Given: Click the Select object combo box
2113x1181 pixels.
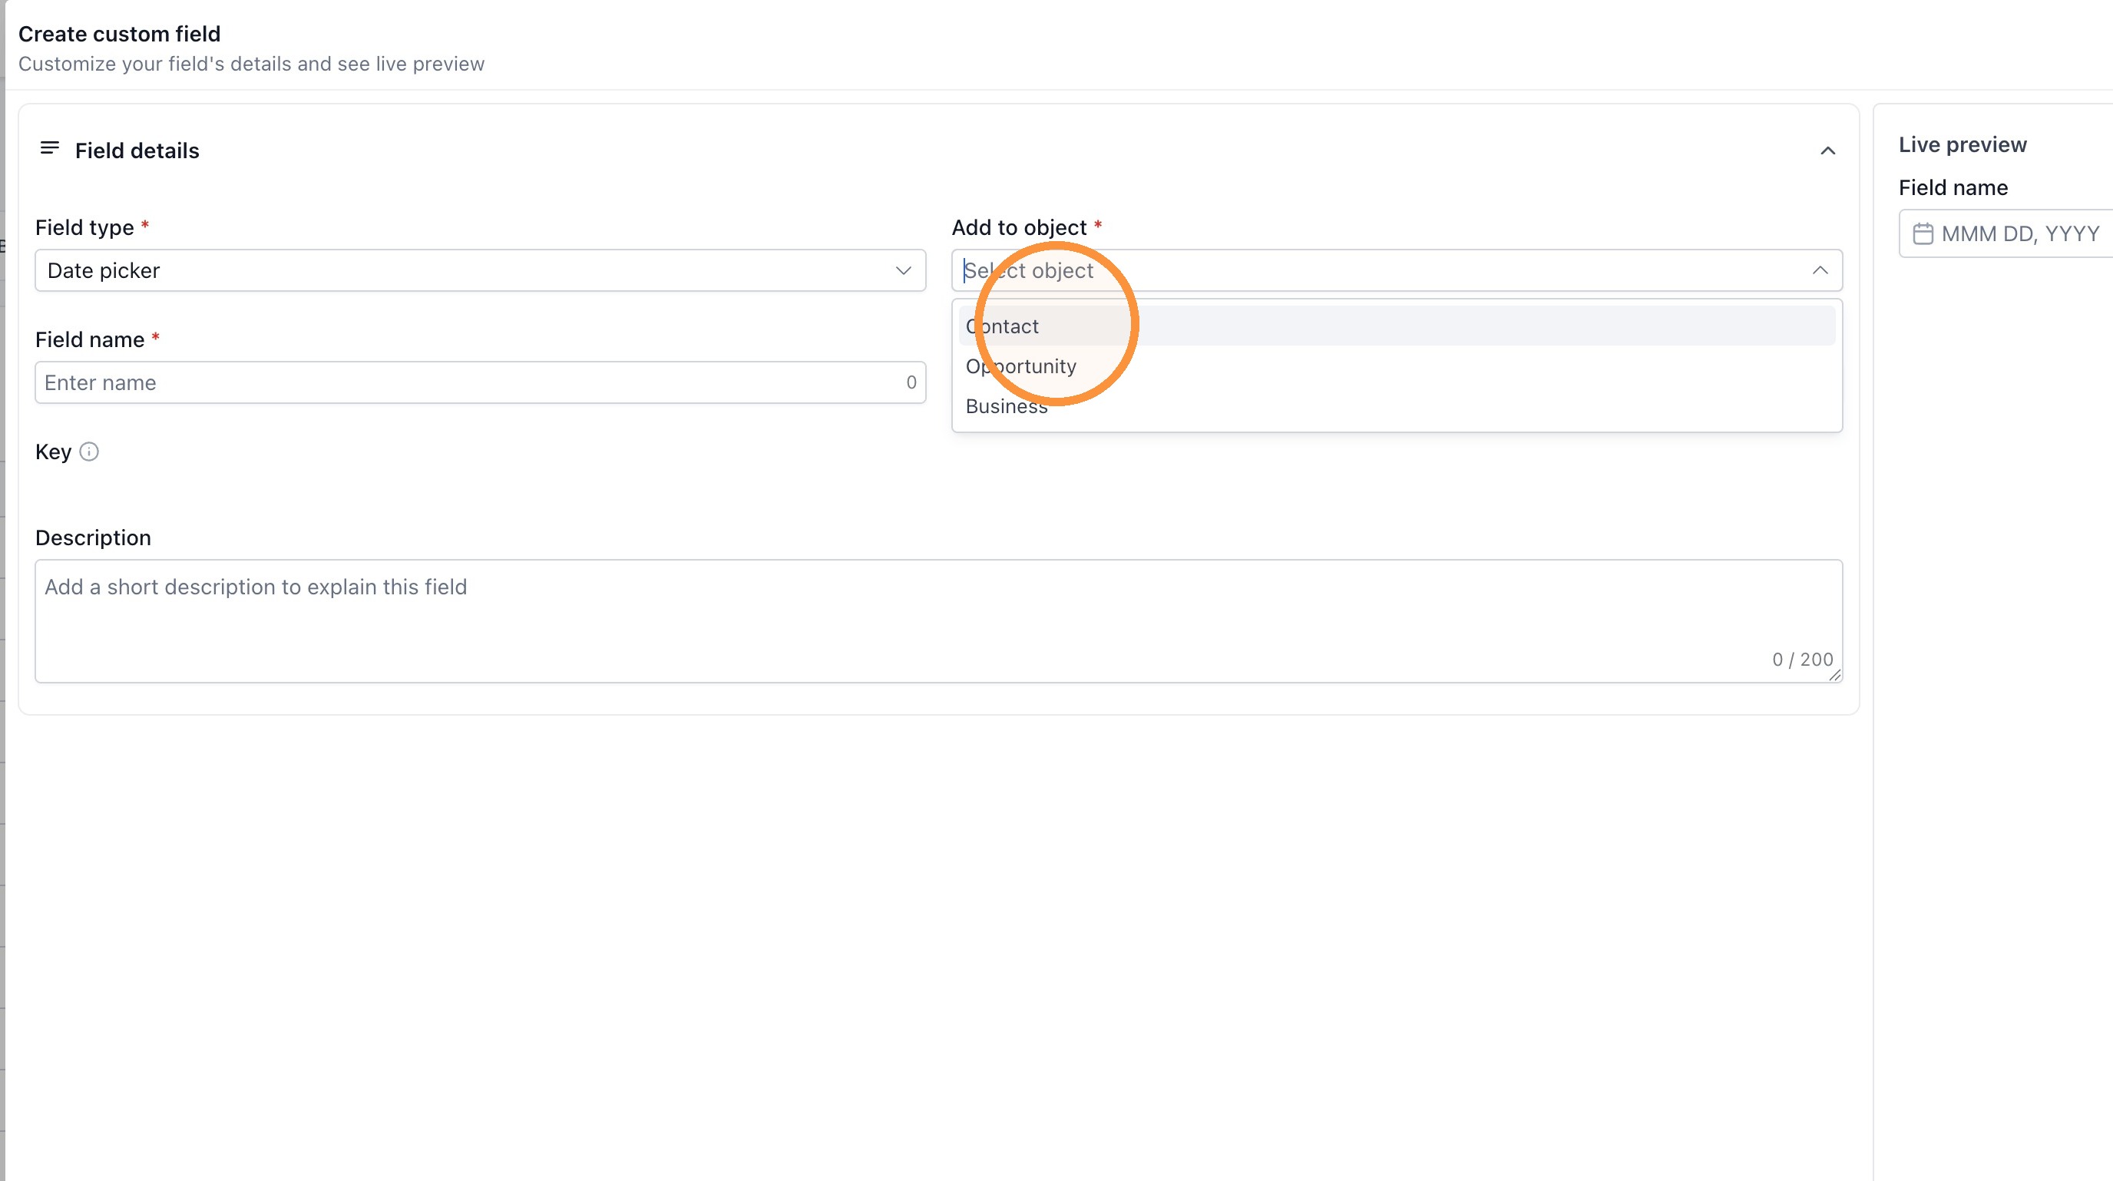Looking at the screenshot, I should [1396, 270].
